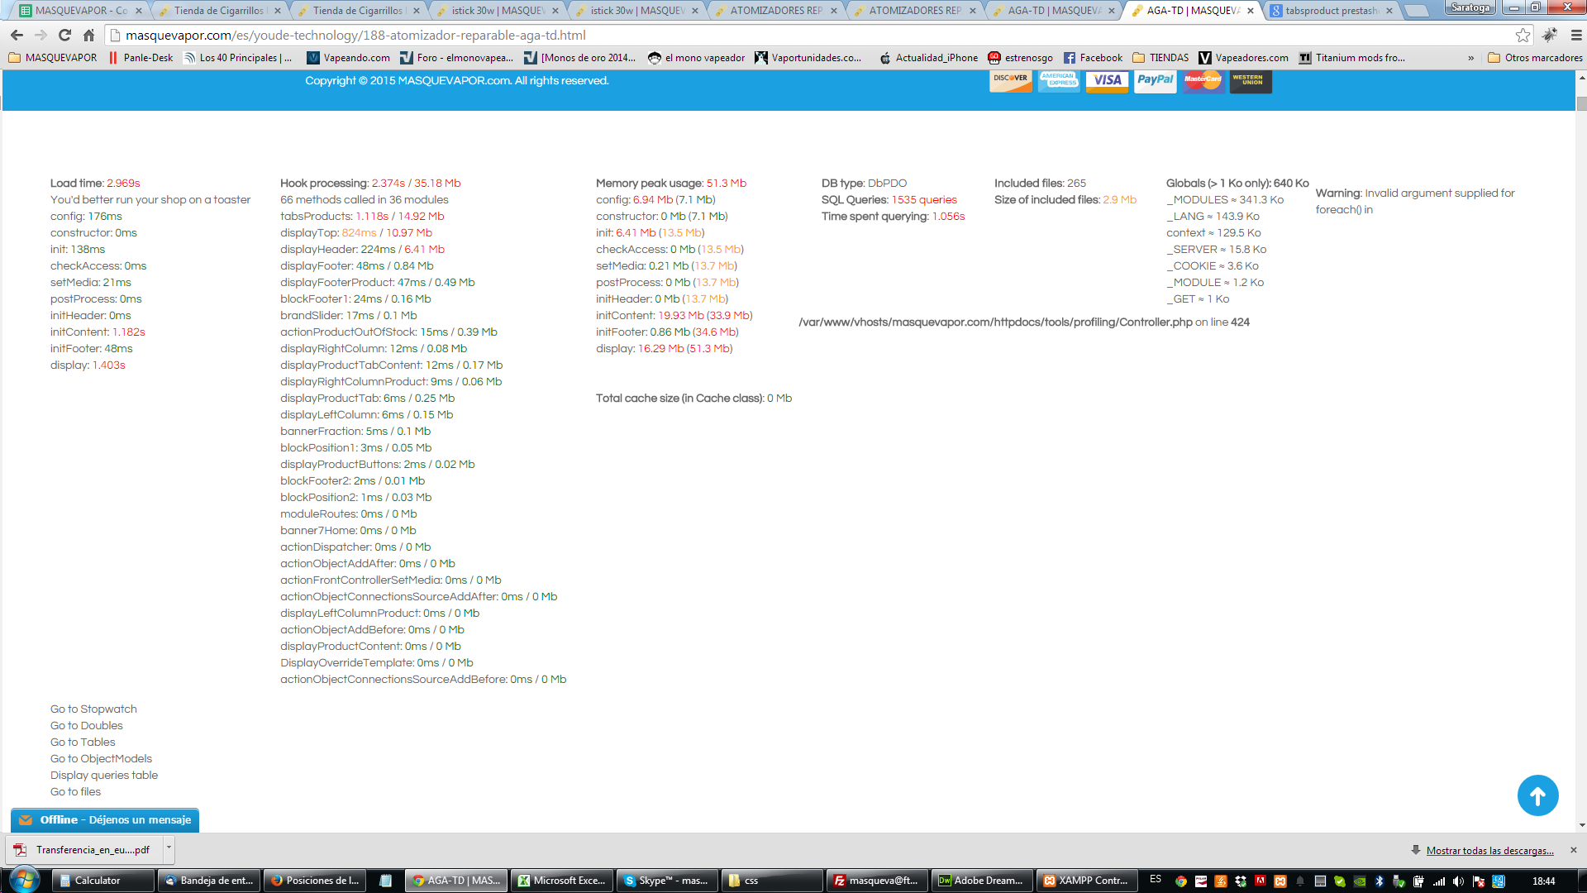
Task: Click Display queries table link
Action: pos(104,776)
